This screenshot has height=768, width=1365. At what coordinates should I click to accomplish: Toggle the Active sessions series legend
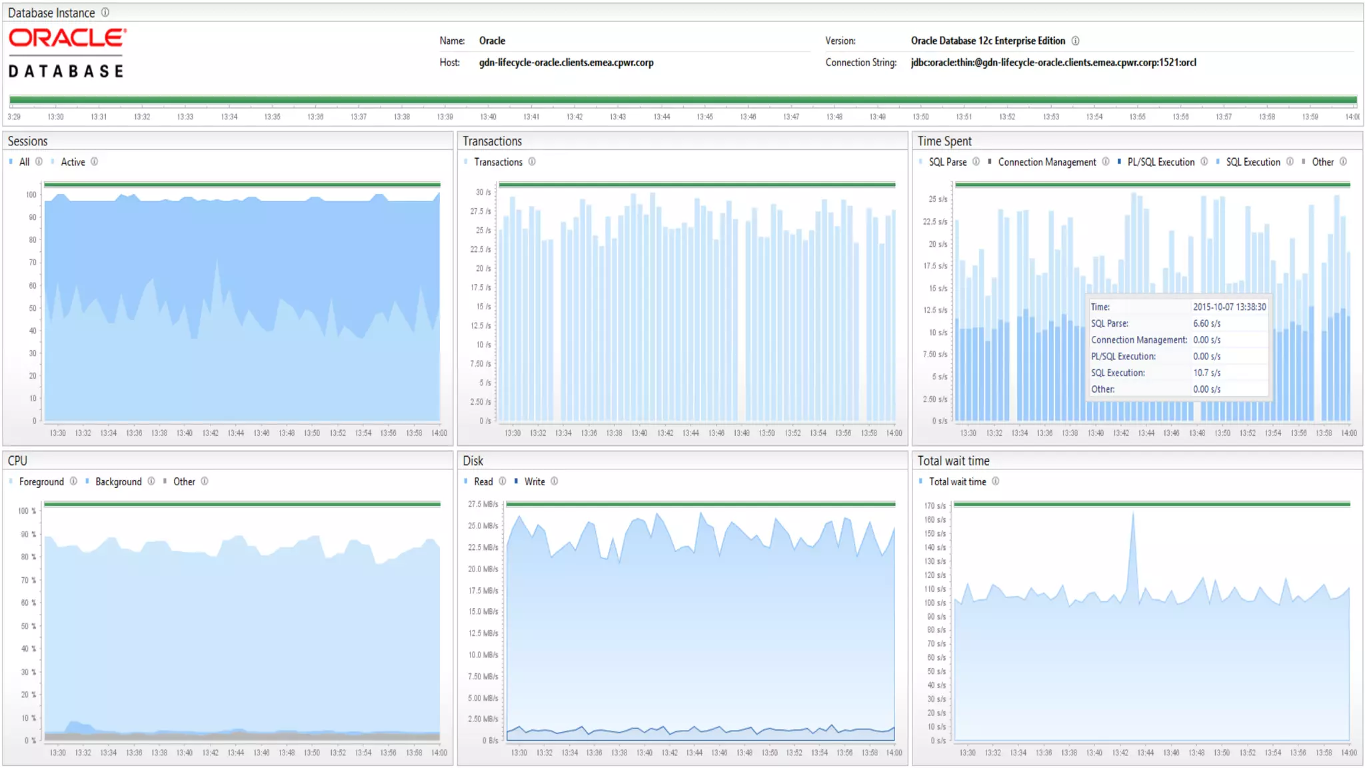point(73,162)
